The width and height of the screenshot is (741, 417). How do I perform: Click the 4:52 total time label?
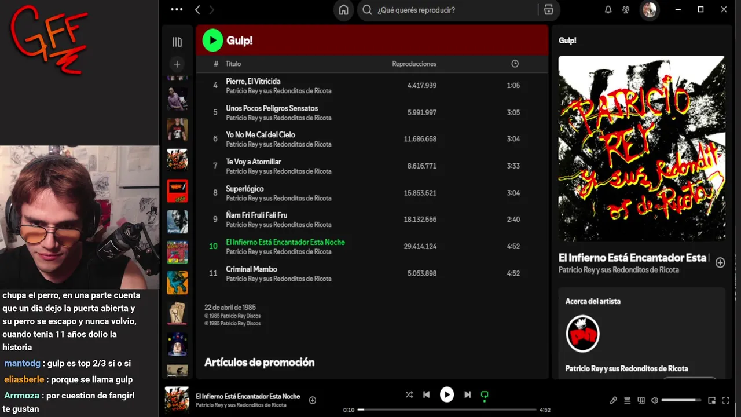tap(545, 410)
